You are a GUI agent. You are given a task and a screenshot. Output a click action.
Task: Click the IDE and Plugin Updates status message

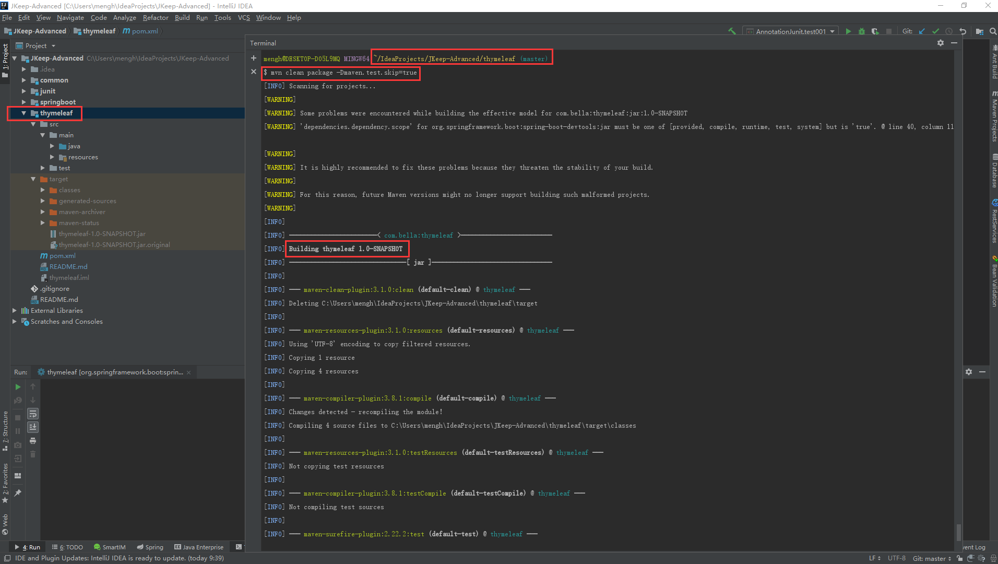pos(120,558)
